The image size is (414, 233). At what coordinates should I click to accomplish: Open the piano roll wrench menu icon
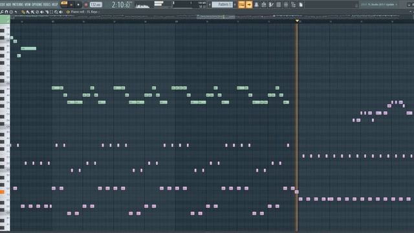coord(2,12)
